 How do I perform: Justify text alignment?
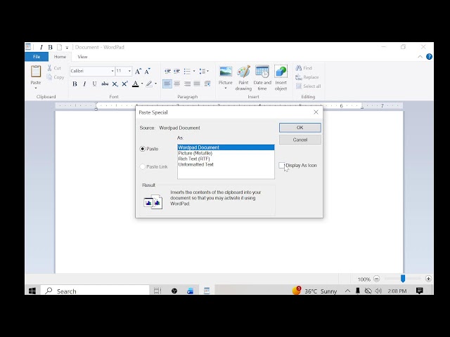point(197,84)
